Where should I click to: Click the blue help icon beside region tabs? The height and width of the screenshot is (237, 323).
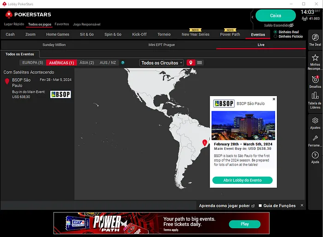(x=123, y=63)
